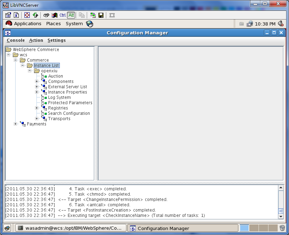Open the Places menu

click(x=53, y=24)
